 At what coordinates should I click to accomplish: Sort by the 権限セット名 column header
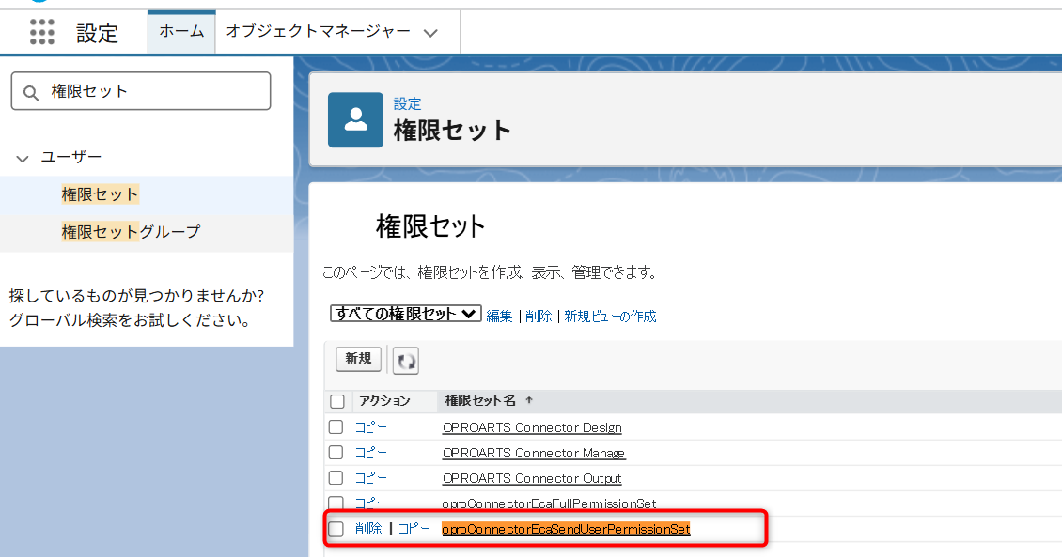(x=480, y=401)
